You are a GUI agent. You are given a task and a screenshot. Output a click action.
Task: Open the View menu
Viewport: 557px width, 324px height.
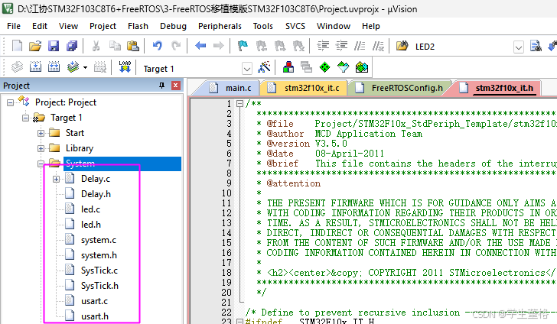(x=68, y=26)
